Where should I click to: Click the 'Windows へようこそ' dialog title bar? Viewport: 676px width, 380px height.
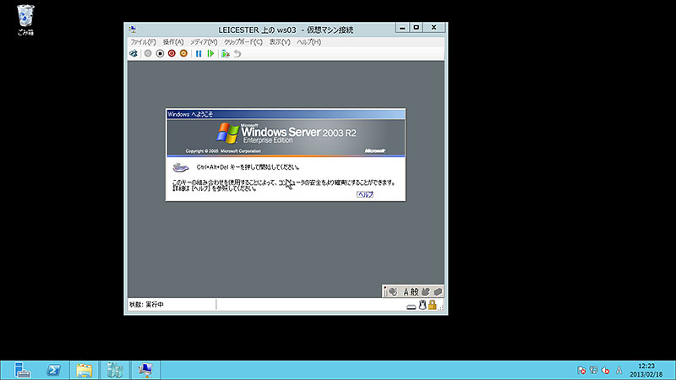pyautogui.click(x=286, y=114)
